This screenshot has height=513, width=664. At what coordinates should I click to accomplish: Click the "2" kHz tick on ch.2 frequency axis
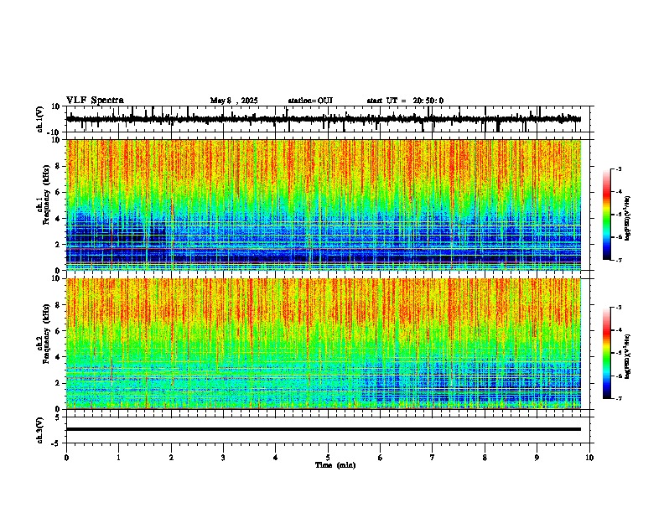click(59, 383)
